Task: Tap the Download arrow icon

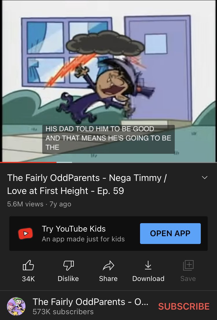Action: coord(148,265)
